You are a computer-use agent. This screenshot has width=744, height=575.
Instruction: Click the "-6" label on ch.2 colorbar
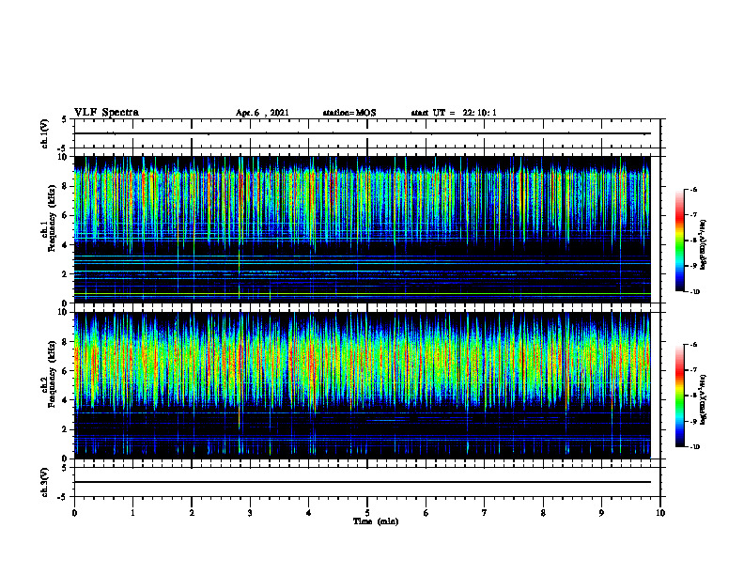[x=693, y=345]
